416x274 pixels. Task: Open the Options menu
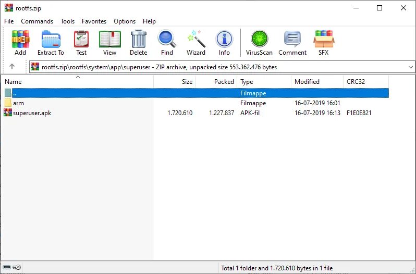coord(125,21)
